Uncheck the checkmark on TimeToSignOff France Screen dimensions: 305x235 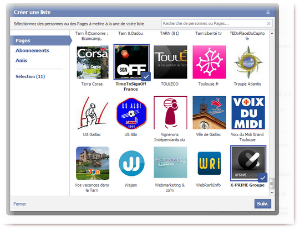(146, 76)
